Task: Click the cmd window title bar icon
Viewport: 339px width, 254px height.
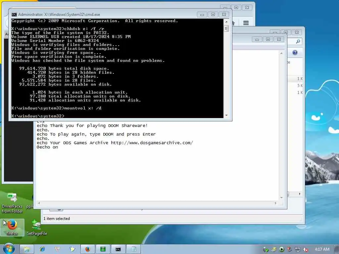Action: [14, 15]
